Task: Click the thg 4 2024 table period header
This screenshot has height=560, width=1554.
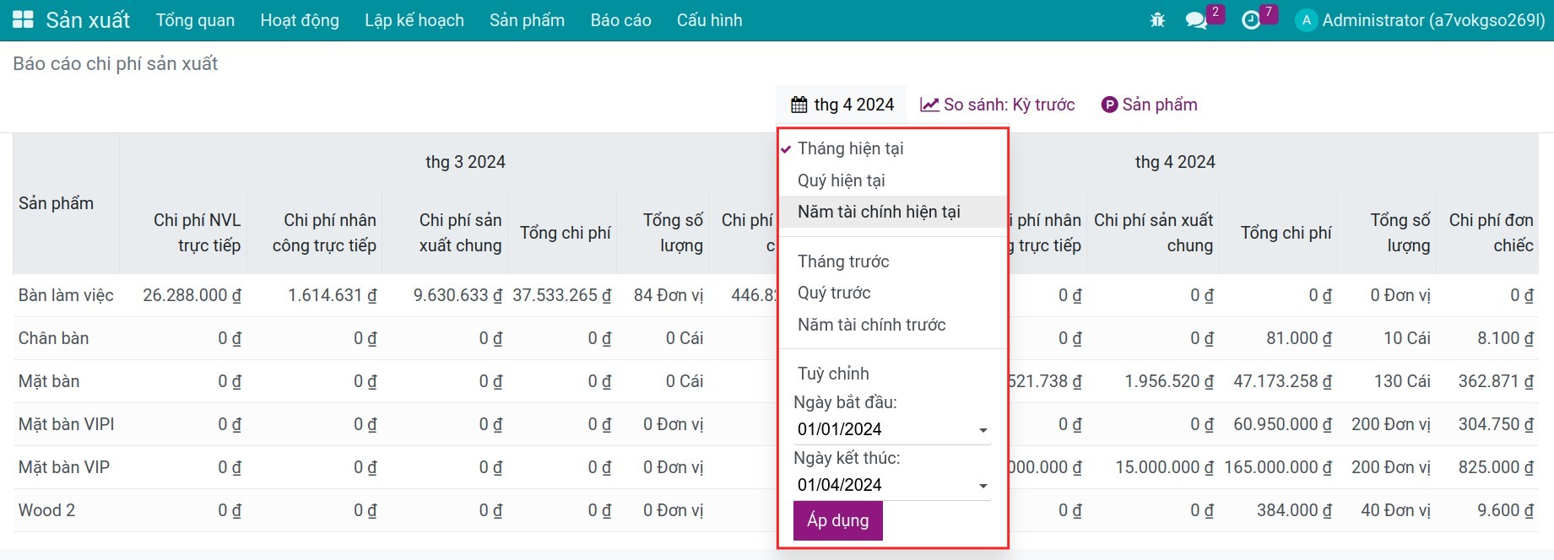Action: coord(1175,162)
